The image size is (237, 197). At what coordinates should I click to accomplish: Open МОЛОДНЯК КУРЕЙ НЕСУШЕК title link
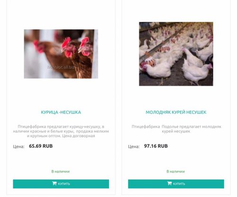176,112
